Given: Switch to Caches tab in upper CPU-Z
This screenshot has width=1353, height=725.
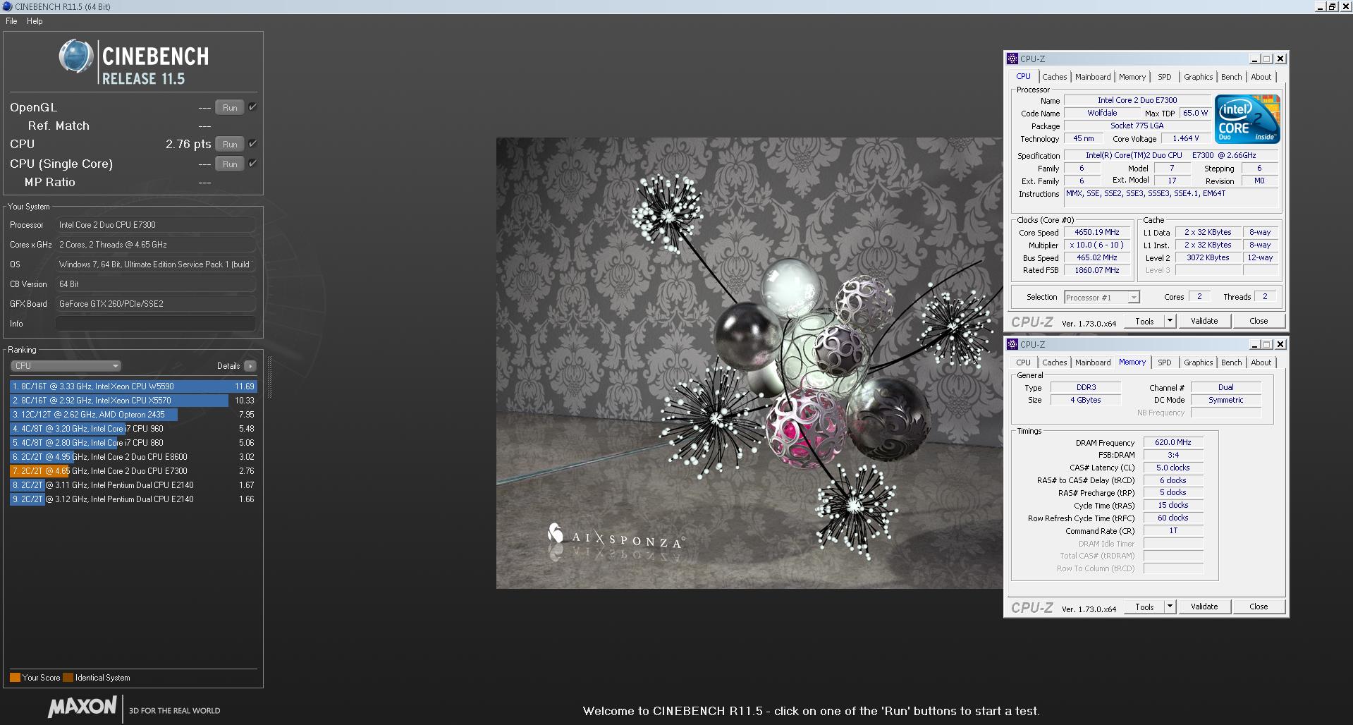Looking at the screenshot, I should (x=1054, y=77).
